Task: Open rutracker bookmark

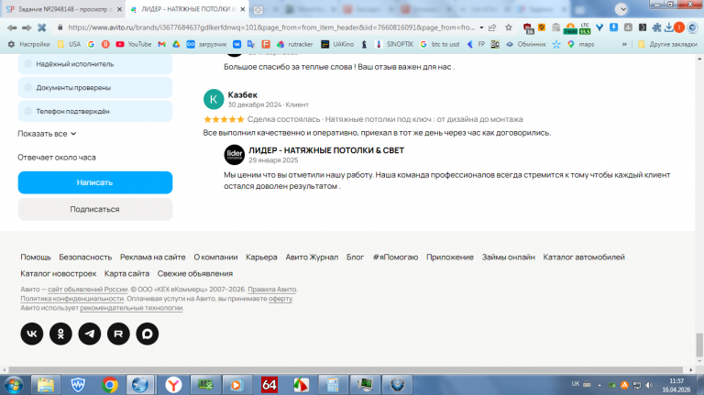Action: (294, 44)
